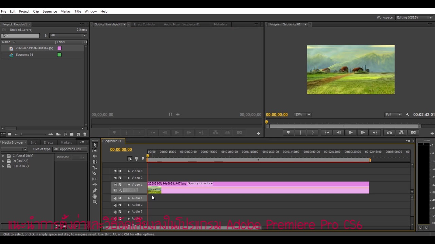Click Mark In in Program Monitor

click(x=300, y=133)
